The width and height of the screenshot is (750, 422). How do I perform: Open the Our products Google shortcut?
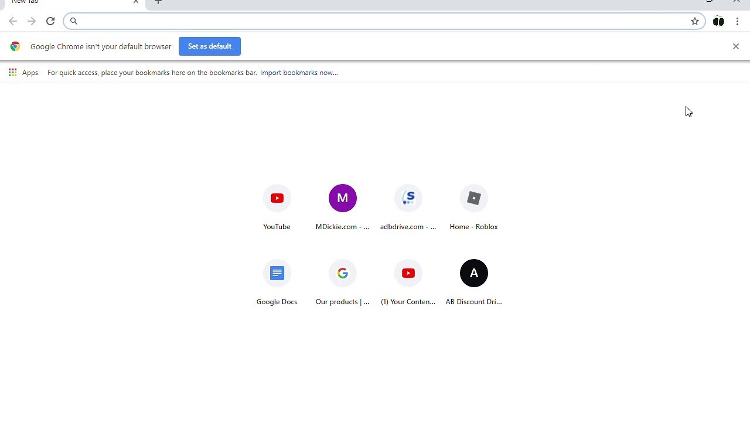(x=343, y=283)
